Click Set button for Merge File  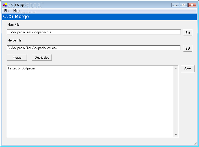[188, 49]
